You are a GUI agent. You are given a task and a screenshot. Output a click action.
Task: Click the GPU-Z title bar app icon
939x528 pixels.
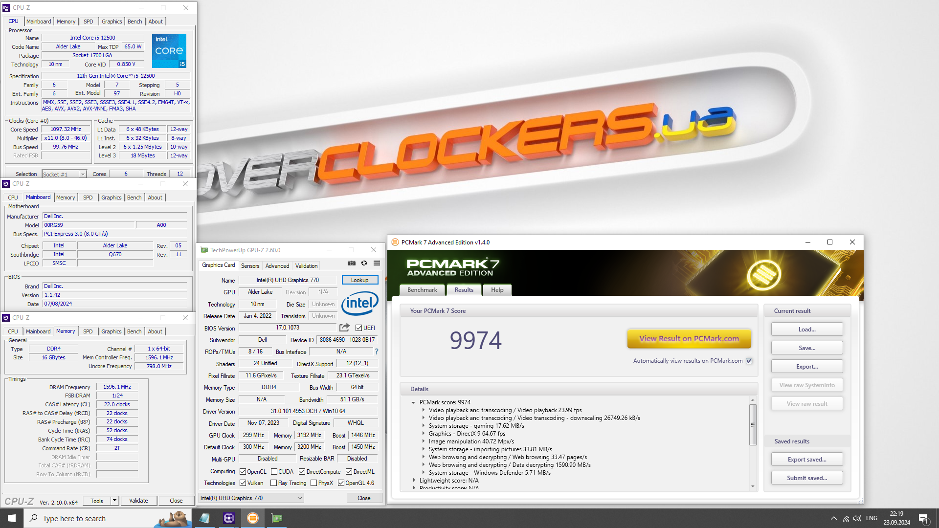point(204,250)
